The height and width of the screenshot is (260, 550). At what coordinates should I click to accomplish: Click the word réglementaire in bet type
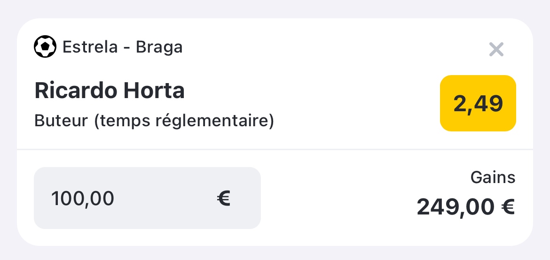point(211,121)
